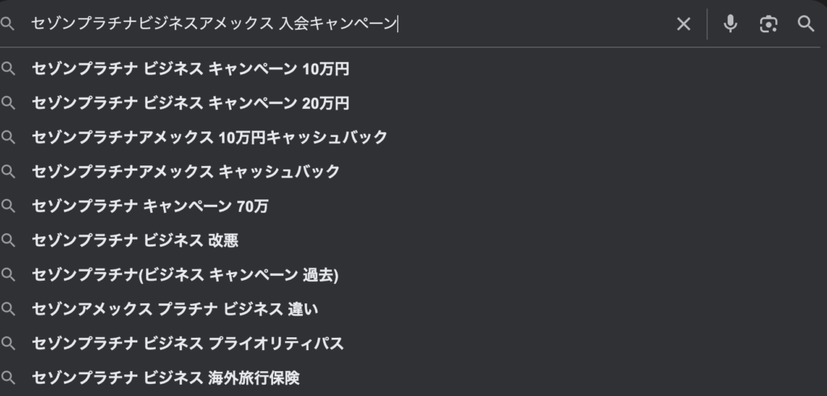Select suggestion ending with キャンペーン 10万円
Image resolution: width=827 pixels, height=396 pixels.
pos(191,69)
